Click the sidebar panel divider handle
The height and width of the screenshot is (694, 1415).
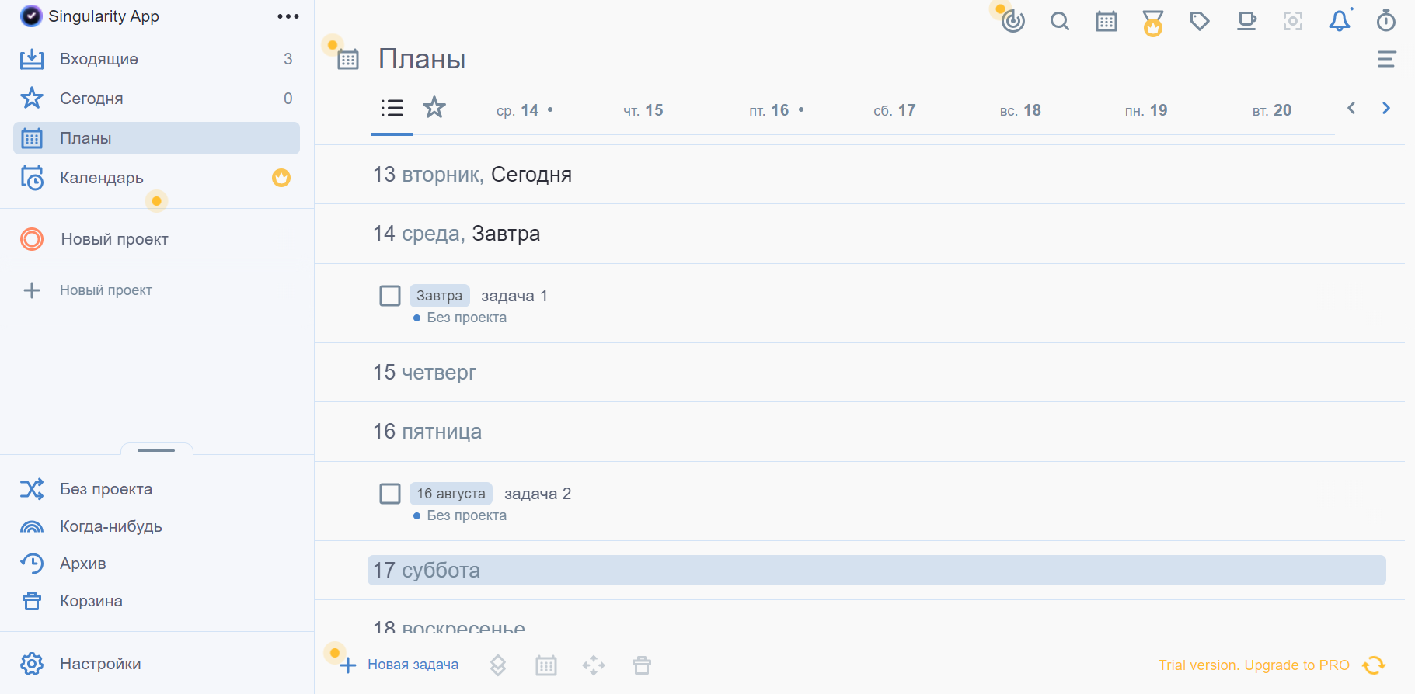coord(156,449)
